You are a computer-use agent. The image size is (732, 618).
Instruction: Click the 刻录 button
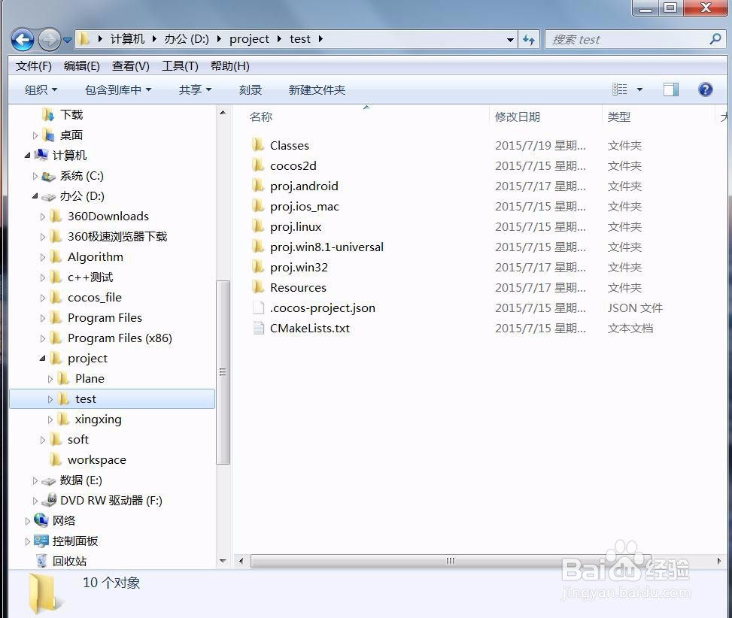[251, 89]
